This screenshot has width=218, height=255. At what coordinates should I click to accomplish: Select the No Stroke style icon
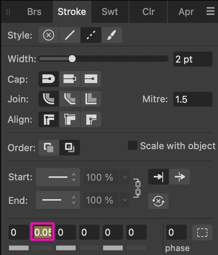click(49, 35)
